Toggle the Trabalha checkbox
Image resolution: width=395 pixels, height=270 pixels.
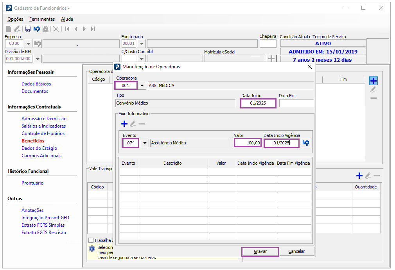click(91, 240)
